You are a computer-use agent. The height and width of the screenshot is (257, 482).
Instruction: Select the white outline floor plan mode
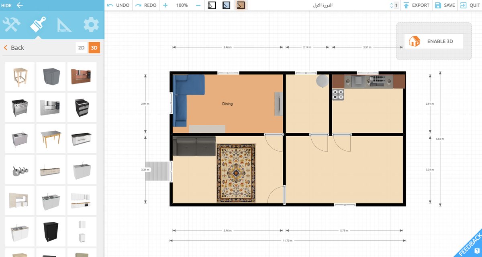pos(212,5)
